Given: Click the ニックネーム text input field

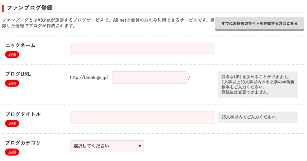Looking at the screenshot, I should pos(142,49).
